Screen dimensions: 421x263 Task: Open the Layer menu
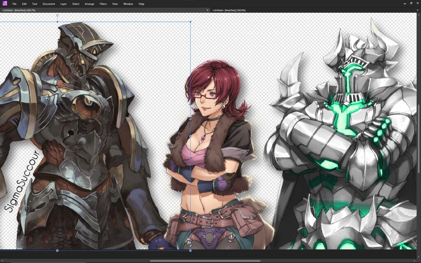pyautogui.click(x=63, y=4)
